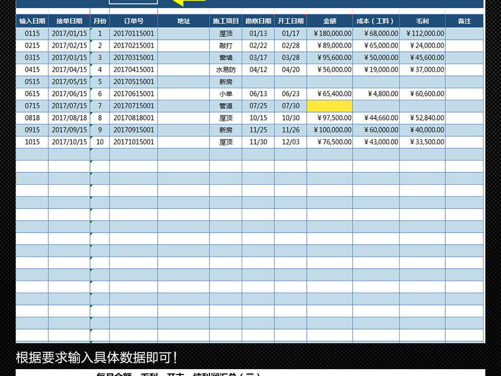Click gross profit ￥60,600.00
Viewport: 501px width, 376px height.
422,94
